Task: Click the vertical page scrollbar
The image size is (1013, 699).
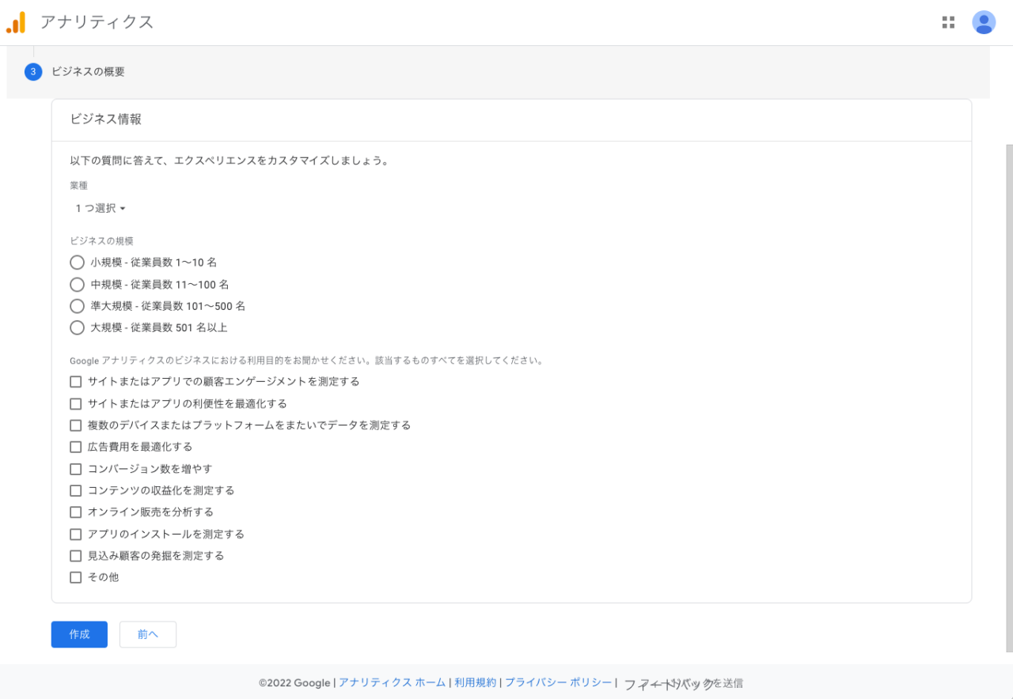Action: pyautogui.click(x=1009, y=395)
